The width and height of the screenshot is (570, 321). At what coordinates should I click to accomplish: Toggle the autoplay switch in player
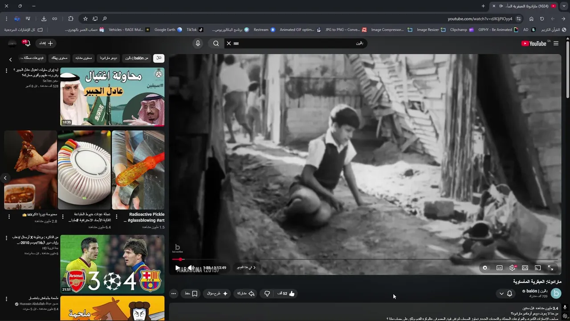[x=485, y=268]
